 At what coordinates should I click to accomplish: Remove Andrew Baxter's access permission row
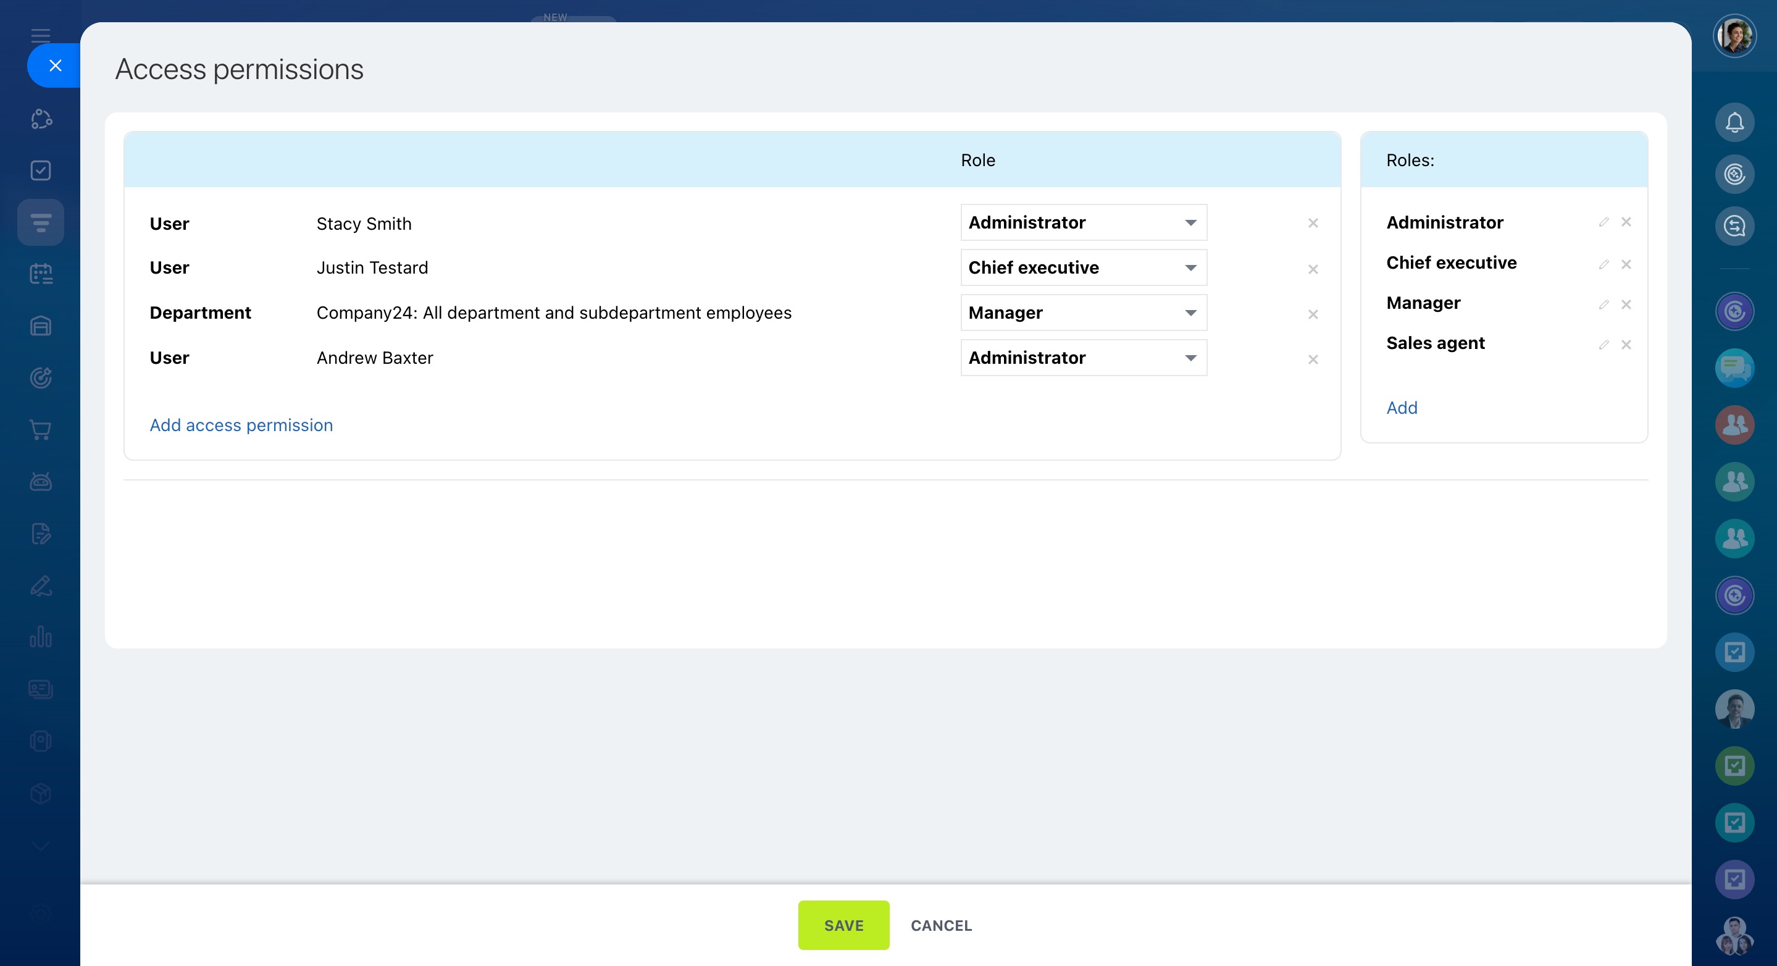coord(1313,359)
